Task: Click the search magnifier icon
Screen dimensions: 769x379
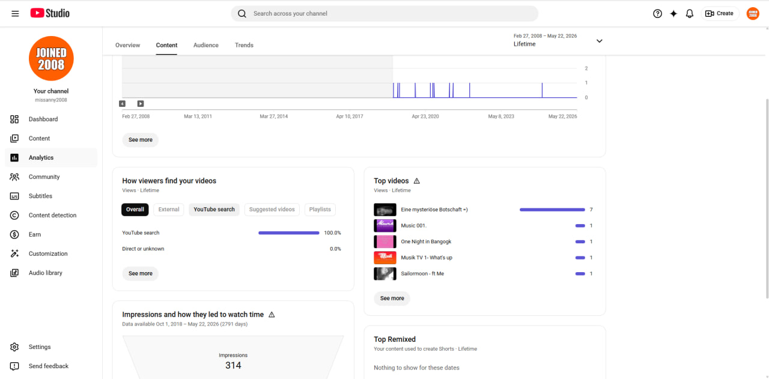Action: 242,13
